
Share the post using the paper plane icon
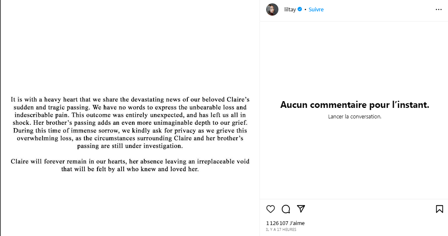click(x=301, y=209)
